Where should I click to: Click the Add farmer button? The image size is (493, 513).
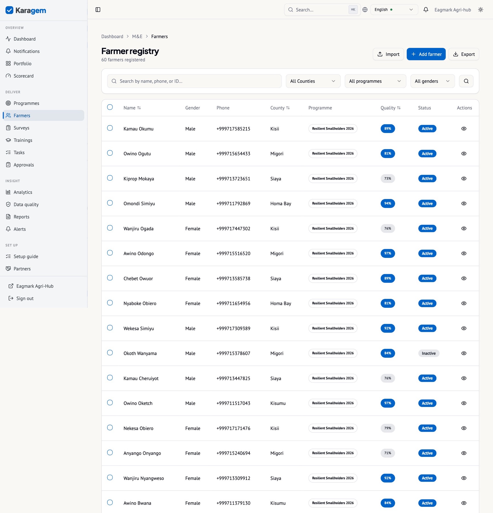coord(426,54)
